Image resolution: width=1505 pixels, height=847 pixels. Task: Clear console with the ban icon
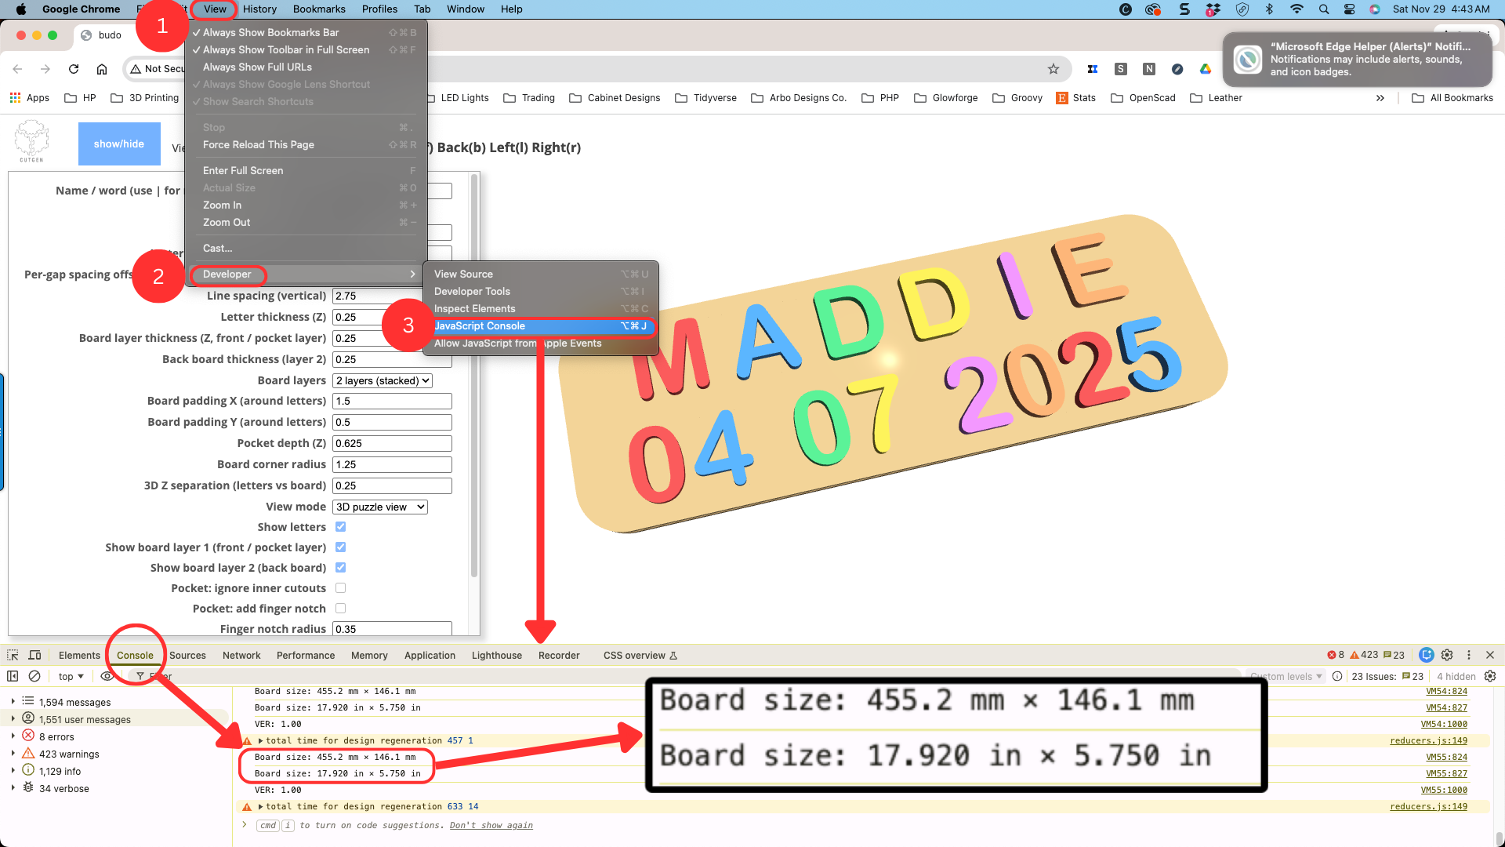(x=34, y=676)
